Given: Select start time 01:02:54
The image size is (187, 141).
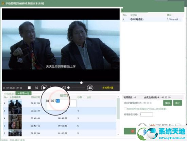Looking at the screenshot, I should (x=35, y=133).
